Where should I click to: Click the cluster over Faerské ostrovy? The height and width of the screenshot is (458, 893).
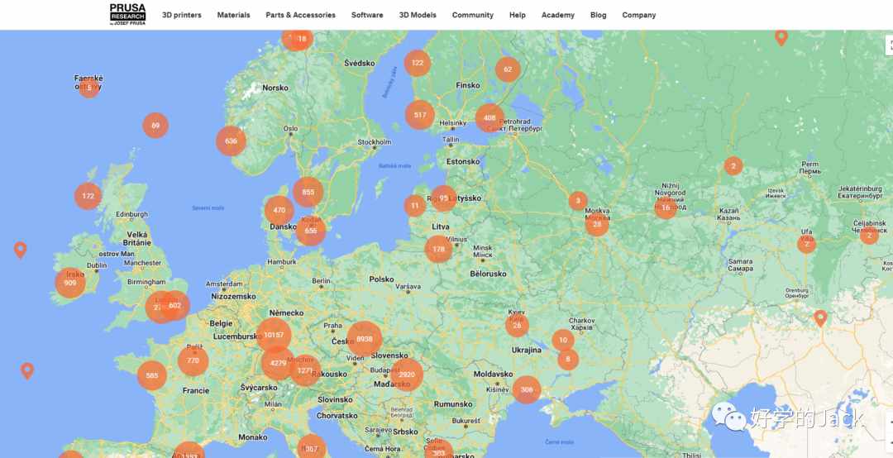tap(88, 88)
